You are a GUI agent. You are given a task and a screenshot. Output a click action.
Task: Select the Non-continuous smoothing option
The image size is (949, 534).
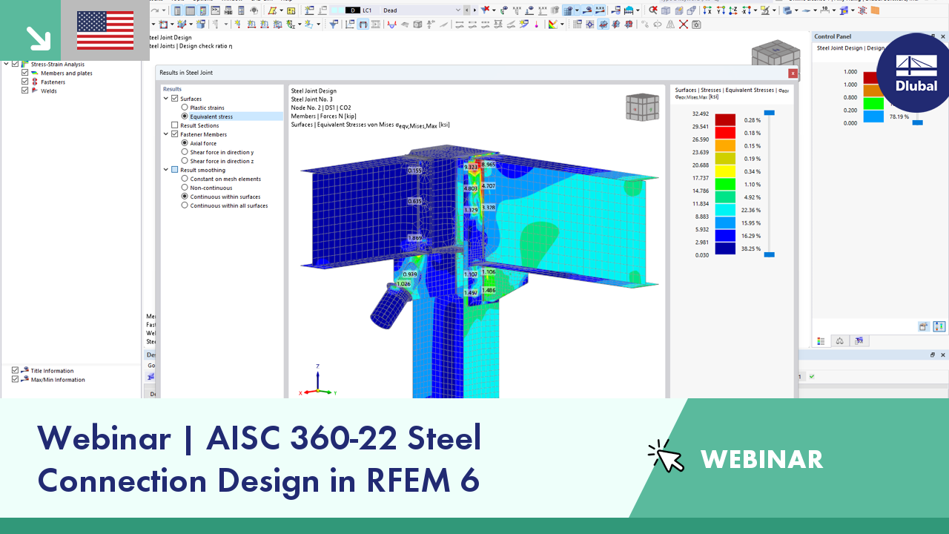185,188
